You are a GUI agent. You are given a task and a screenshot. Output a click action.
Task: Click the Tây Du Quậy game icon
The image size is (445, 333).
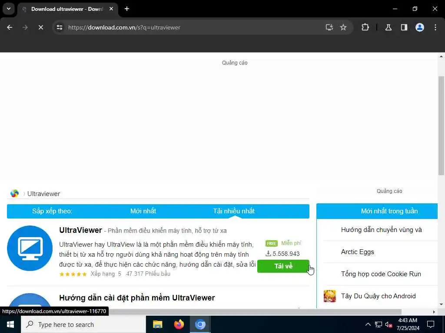330,296
